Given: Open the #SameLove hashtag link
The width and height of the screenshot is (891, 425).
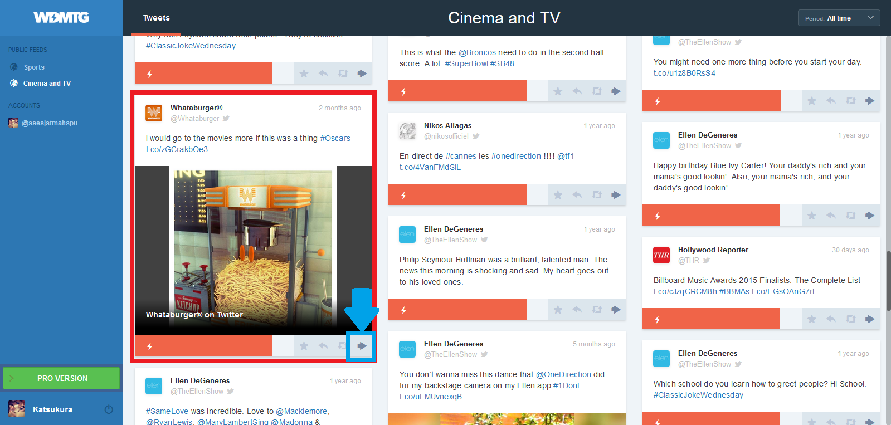Looking at the screenshot, I should (167, 411).
